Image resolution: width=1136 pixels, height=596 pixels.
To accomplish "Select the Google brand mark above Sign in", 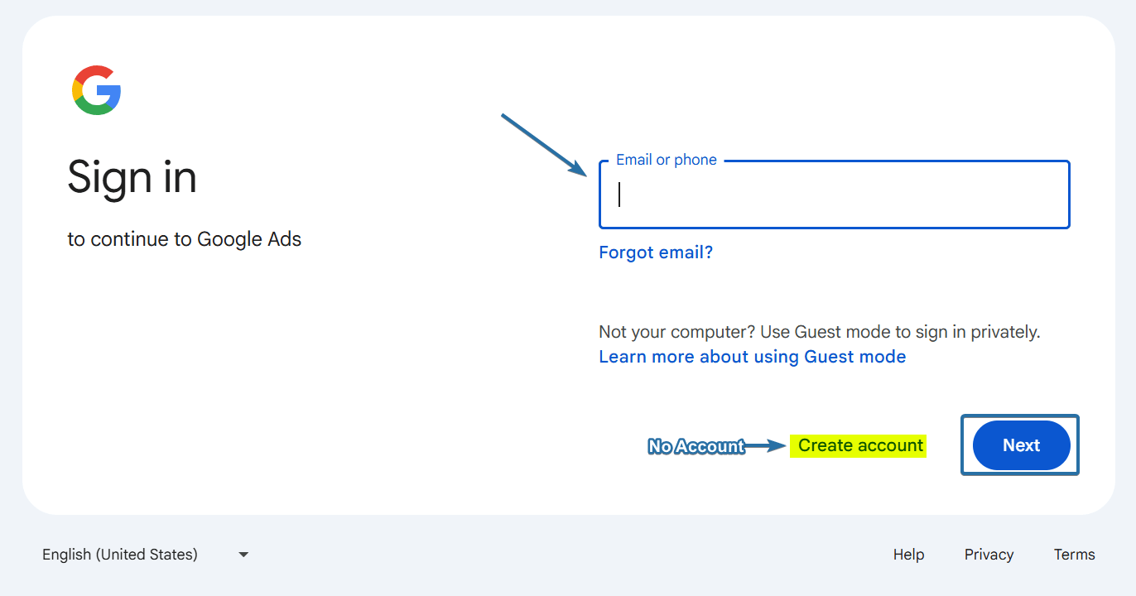I will [x=95, y=87].
